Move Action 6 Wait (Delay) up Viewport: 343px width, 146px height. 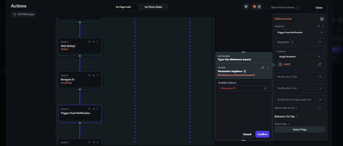click(89, 42)
